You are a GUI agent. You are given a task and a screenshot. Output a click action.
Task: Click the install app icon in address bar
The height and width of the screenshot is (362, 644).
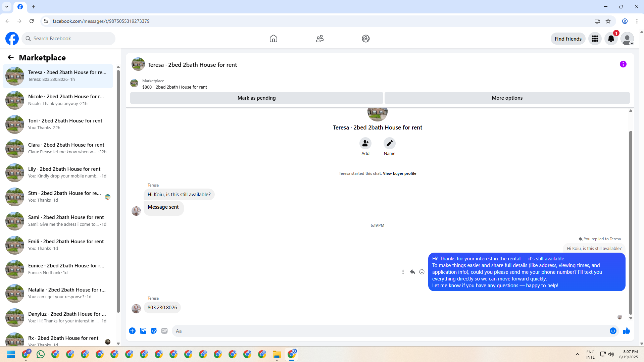597,21
